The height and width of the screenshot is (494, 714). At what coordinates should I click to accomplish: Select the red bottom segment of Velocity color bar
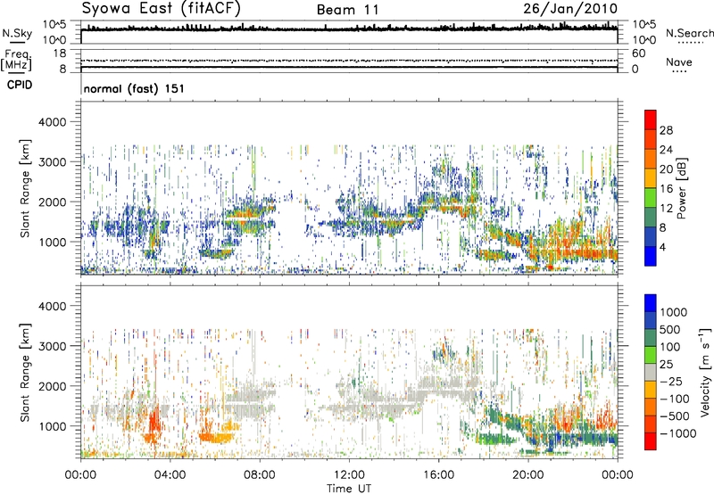click(x=651, y=441)
